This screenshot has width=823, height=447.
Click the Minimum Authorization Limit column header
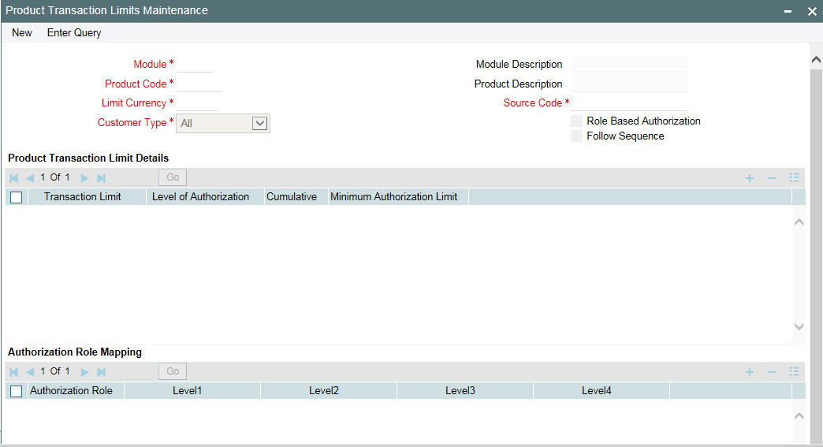tap(398, 197)
